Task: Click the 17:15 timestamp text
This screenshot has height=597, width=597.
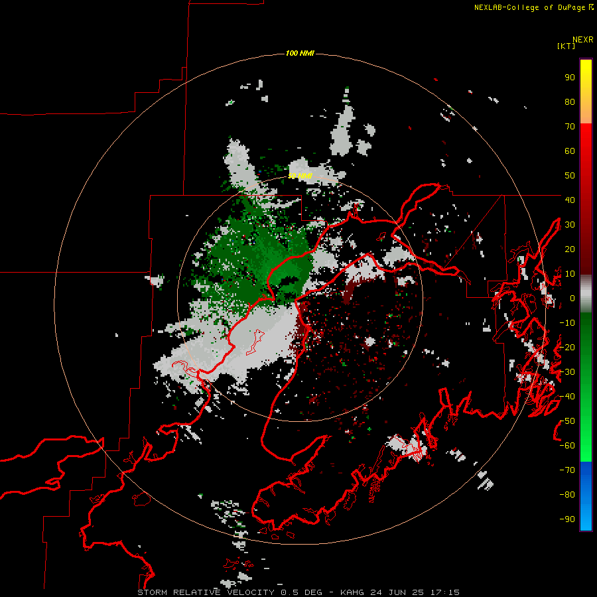Action: (444, 592)
